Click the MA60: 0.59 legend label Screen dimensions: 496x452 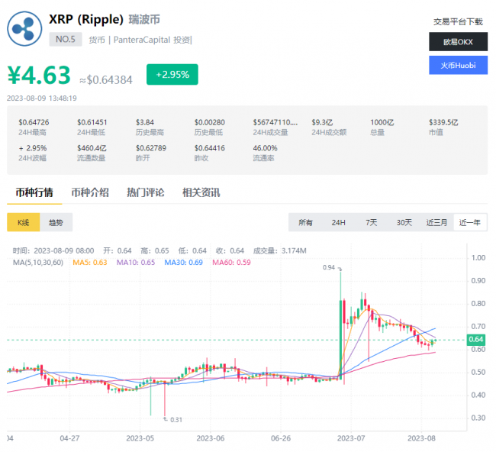[231, 263]
